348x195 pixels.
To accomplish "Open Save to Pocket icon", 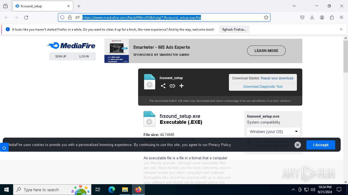I will point(302,17).
